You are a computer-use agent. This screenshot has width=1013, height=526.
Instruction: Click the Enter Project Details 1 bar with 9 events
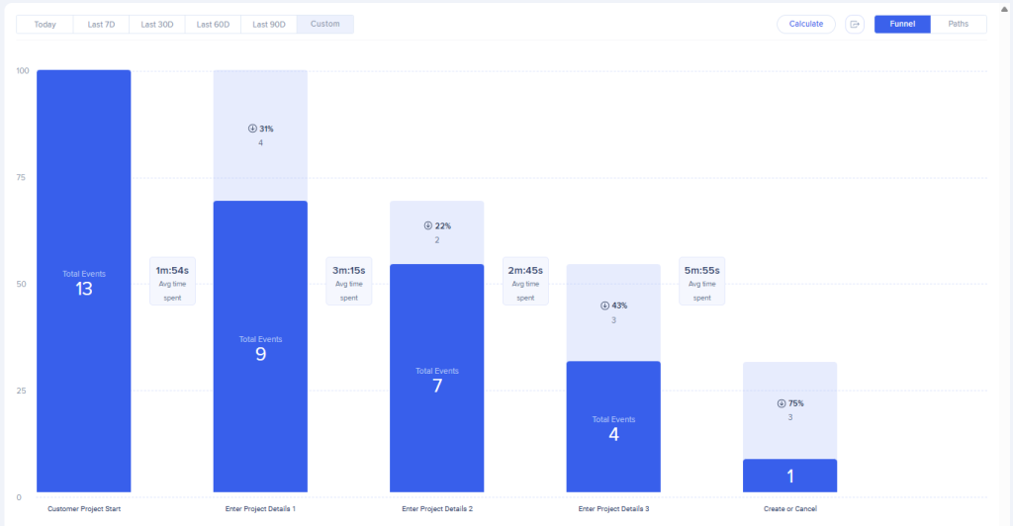click(x=260, y=346)
